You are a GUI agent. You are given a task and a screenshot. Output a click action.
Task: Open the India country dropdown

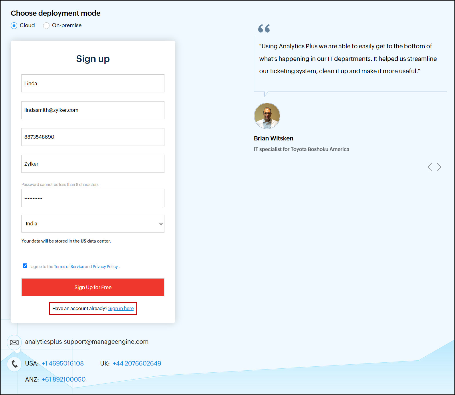(x=93, y=224)
